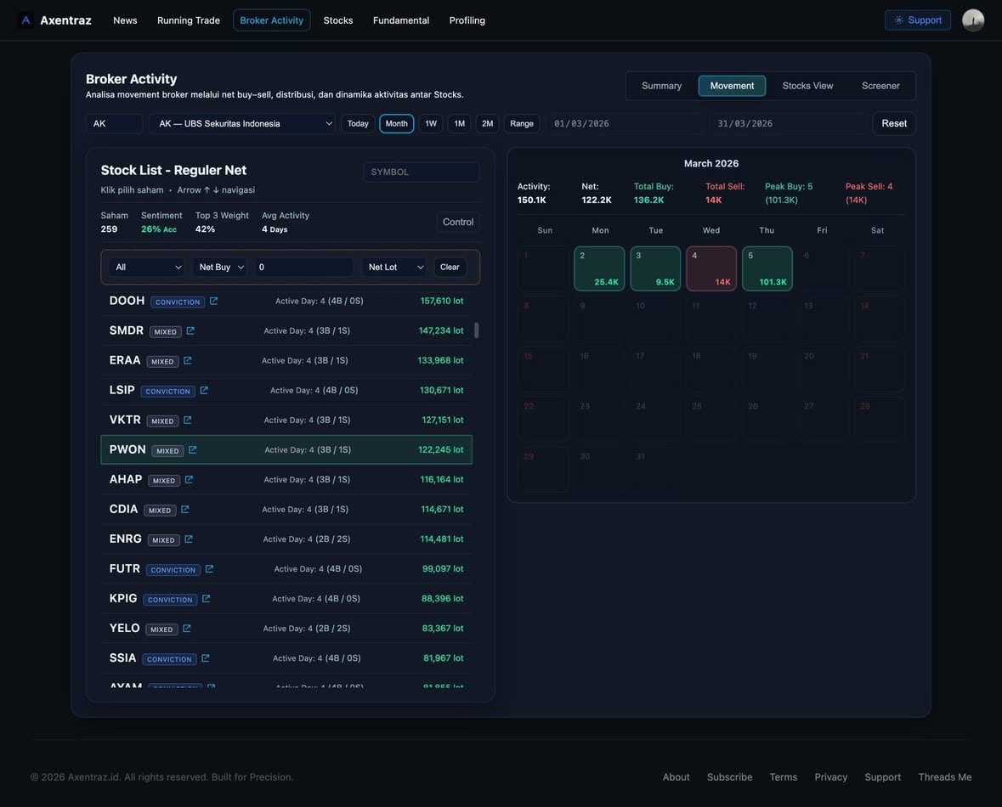This screenshot has width=1002, height=807.
Task: Open Profiling navigation item
Action: point(467,20)
